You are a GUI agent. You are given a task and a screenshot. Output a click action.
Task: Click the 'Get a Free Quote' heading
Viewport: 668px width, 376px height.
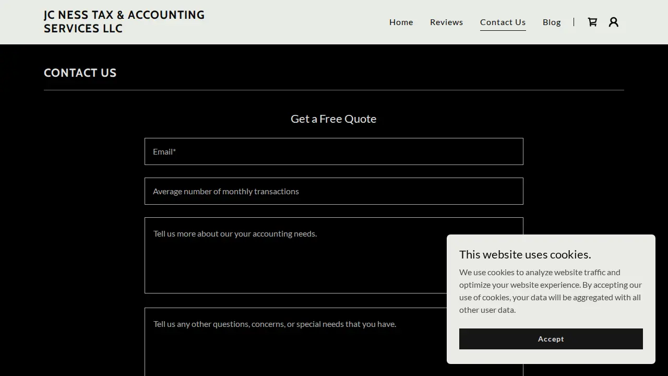[333, 119]
